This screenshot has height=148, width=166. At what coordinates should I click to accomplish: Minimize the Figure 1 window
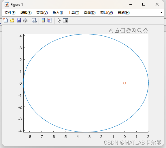point(131,4)
